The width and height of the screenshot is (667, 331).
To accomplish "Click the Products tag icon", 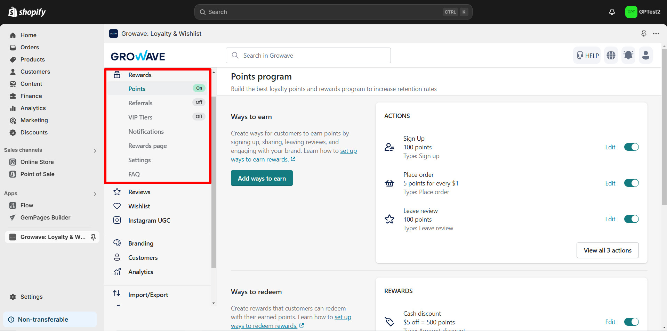I will point(13,59).
